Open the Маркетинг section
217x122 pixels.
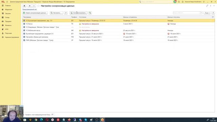coord(8,9)
